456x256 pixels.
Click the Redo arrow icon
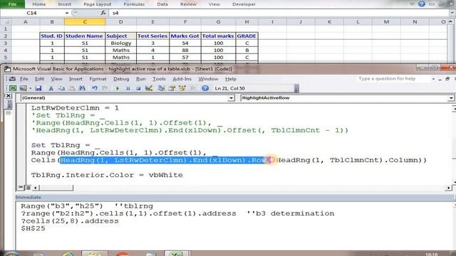click(105, 88)
